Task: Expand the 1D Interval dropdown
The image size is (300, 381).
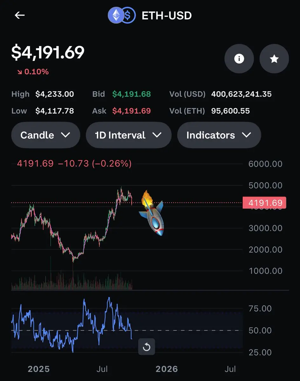Action: click(128, 135)
